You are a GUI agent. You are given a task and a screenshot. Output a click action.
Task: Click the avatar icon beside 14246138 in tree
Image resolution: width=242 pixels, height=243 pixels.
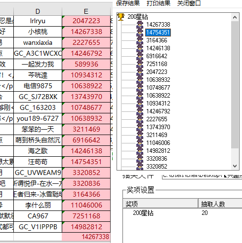click(140, 48)
